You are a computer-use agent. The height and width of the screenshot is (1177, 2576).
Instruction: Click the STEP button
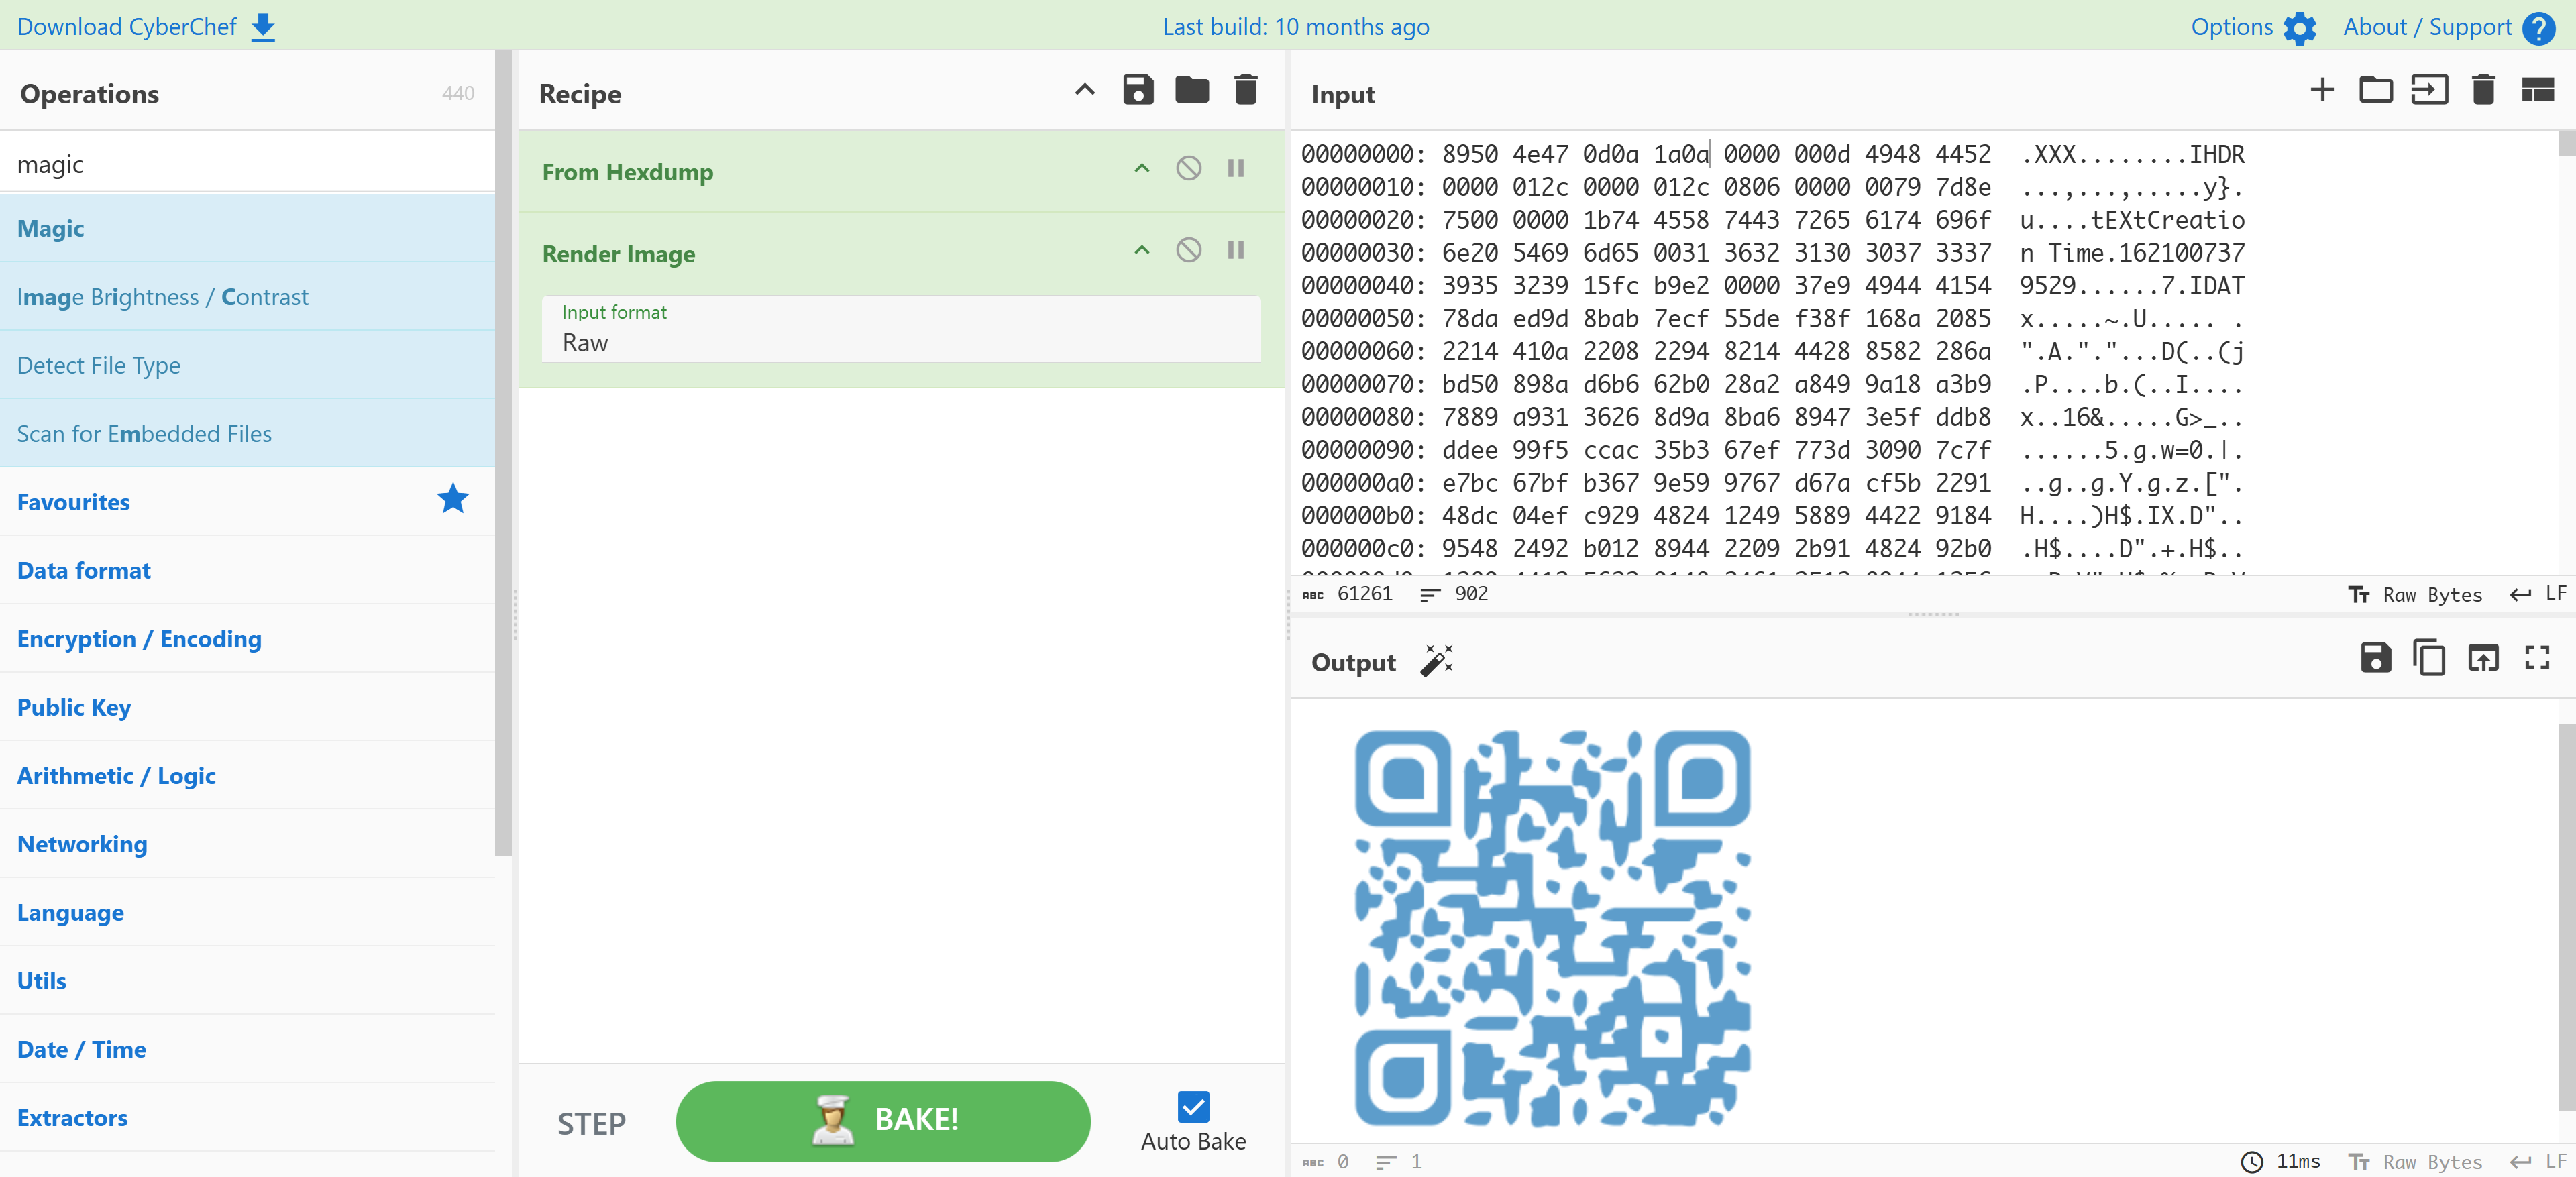pos(591,1124)
